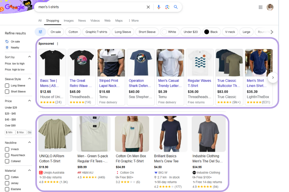
Task: Check the Long Sleeve checkbox under Sleeve Style
Action: tap(7, 85)
